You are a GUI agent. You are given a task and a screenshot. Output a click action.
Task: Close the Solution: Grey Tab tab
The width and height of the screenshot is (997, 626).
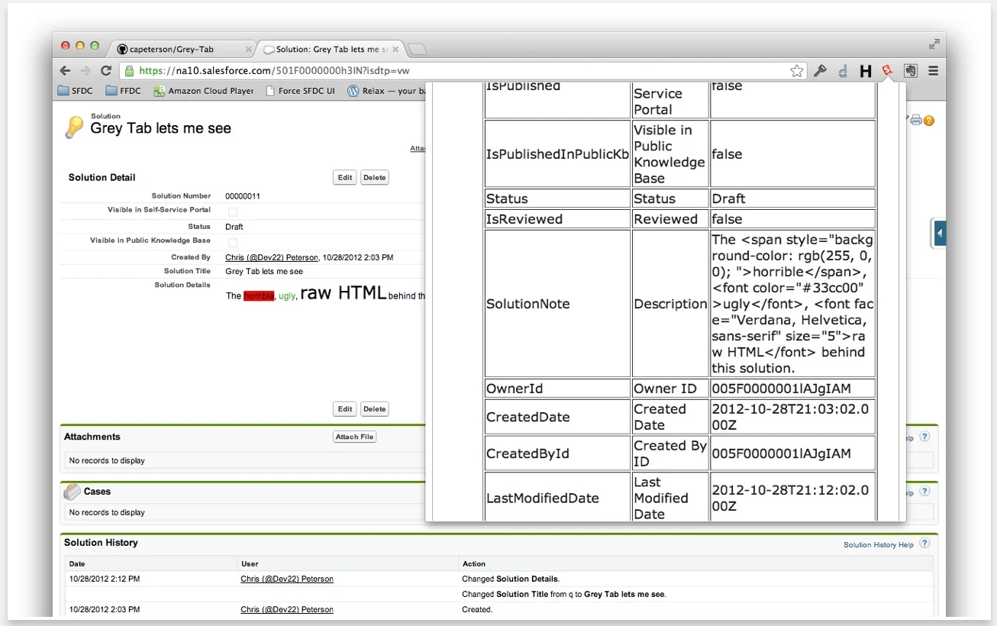396,49
